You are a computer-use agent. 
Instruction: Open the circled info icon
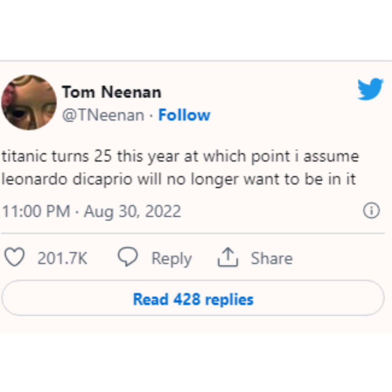tap(371, 210)
